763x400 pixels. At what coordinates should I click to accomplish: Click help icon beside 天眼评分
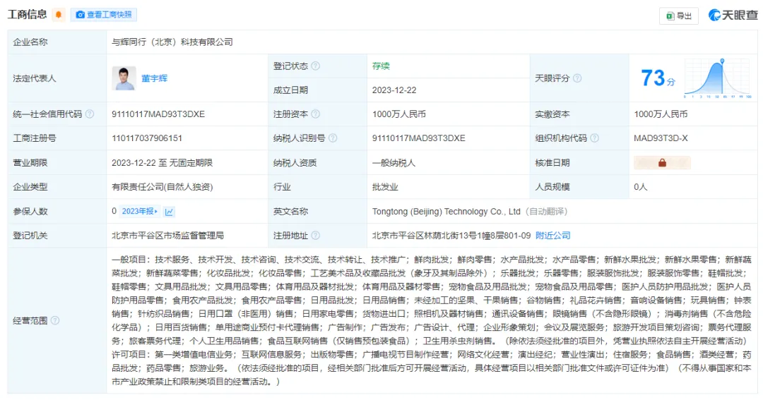577,78
